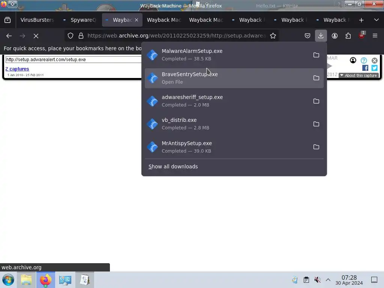Share capture on Facebook
The image size is (384, 288).
(x=365, y=68)
